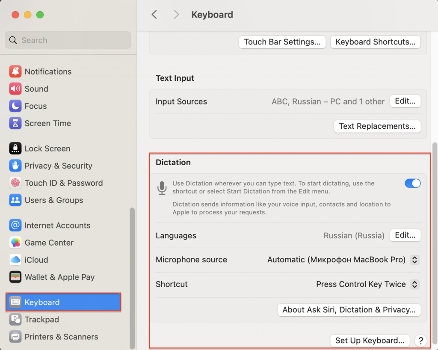
Task: Click the Notifications bell icon
Action: point(15,71)
